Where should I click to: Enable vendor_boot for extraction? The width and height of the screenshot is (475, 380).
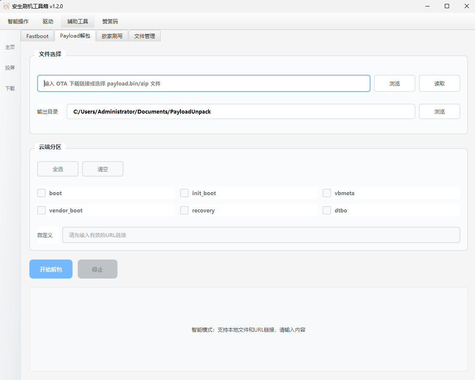point(41,210)
